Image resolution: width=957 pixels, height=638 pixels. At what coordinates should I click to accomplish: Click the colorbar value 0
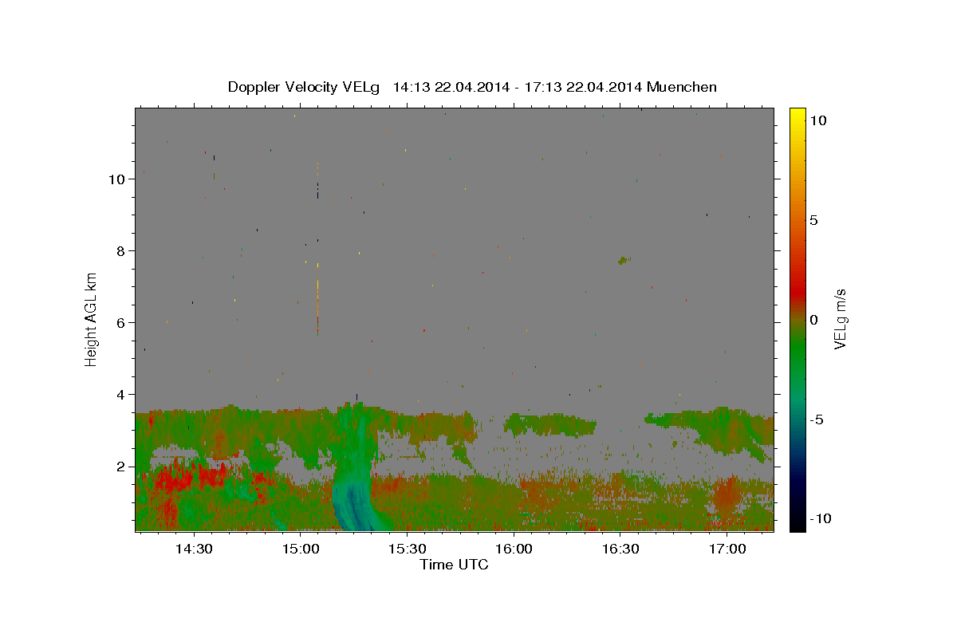[813, 320]
